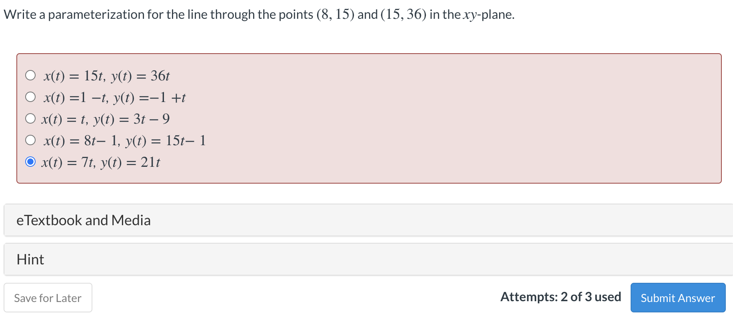Click the eTextbook and Media label text
This screenshot has height=318, width=733.
coord(84,220)
